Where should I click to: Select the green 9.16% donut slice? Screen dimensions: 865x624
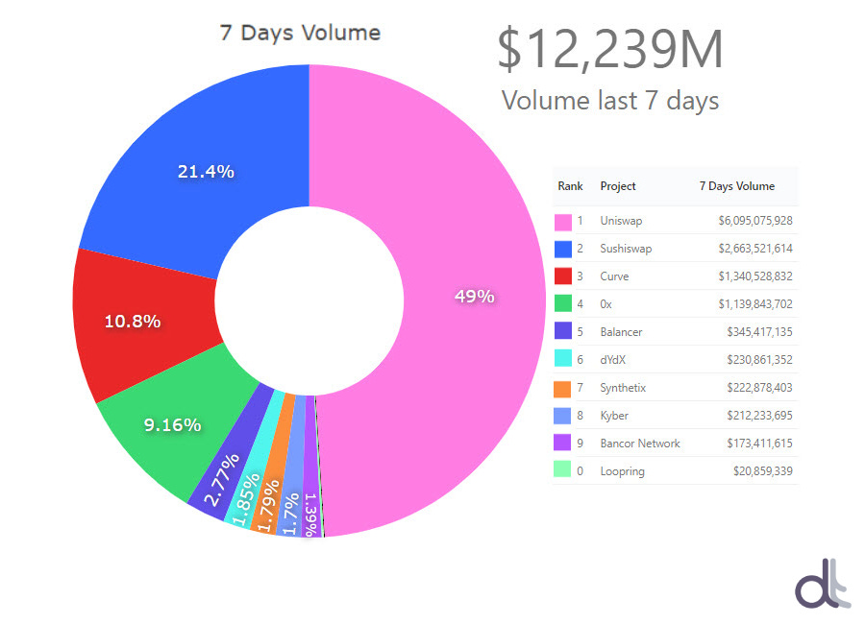click(172, 425)
